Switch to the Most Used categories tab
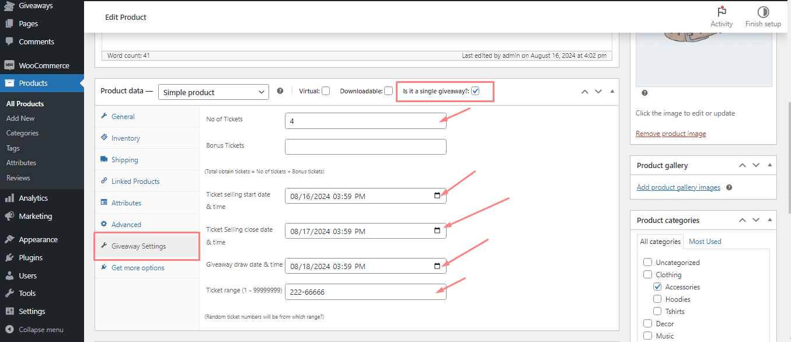The height and width of the screenshot is (342, 791). [705, 242]
